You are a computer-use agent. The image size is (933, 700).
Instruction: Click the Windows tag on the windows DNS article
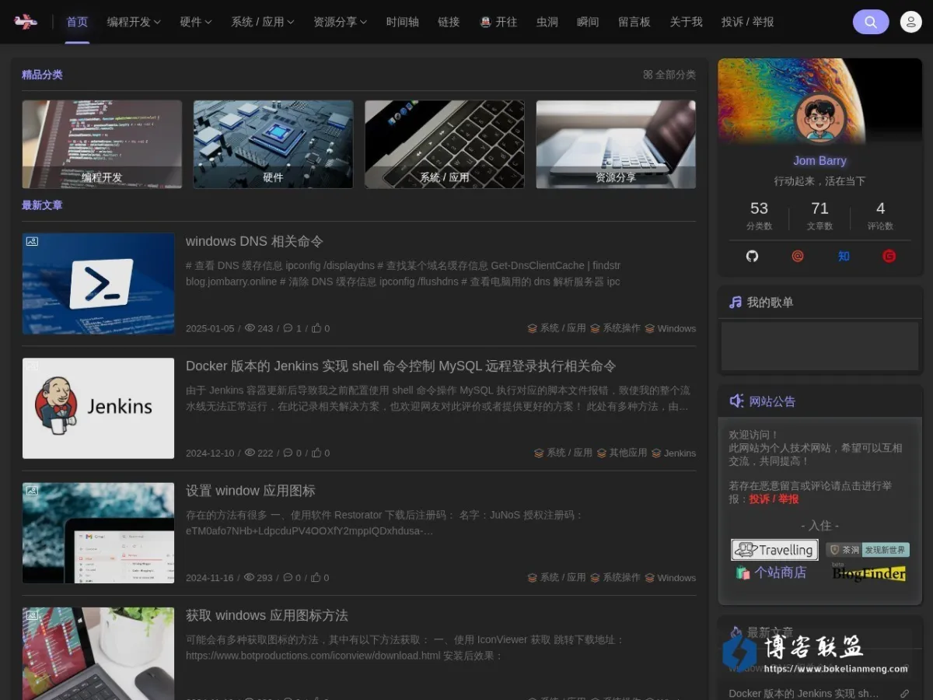[670, 328]
